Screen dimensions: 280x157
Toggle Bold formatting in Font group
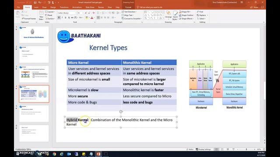[x=59, y=17]
